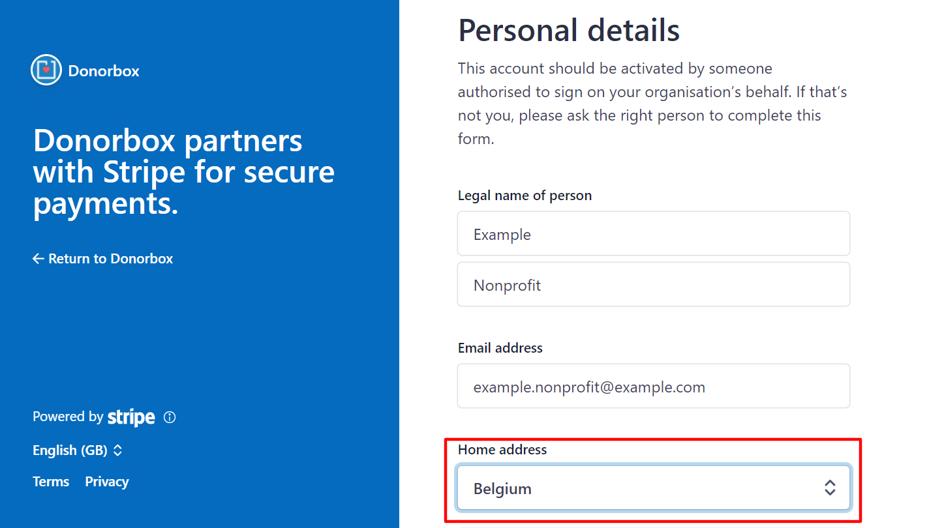Click the Personal details heading
The height and width of the screenshot is (528, 929).
click(569, 30)
